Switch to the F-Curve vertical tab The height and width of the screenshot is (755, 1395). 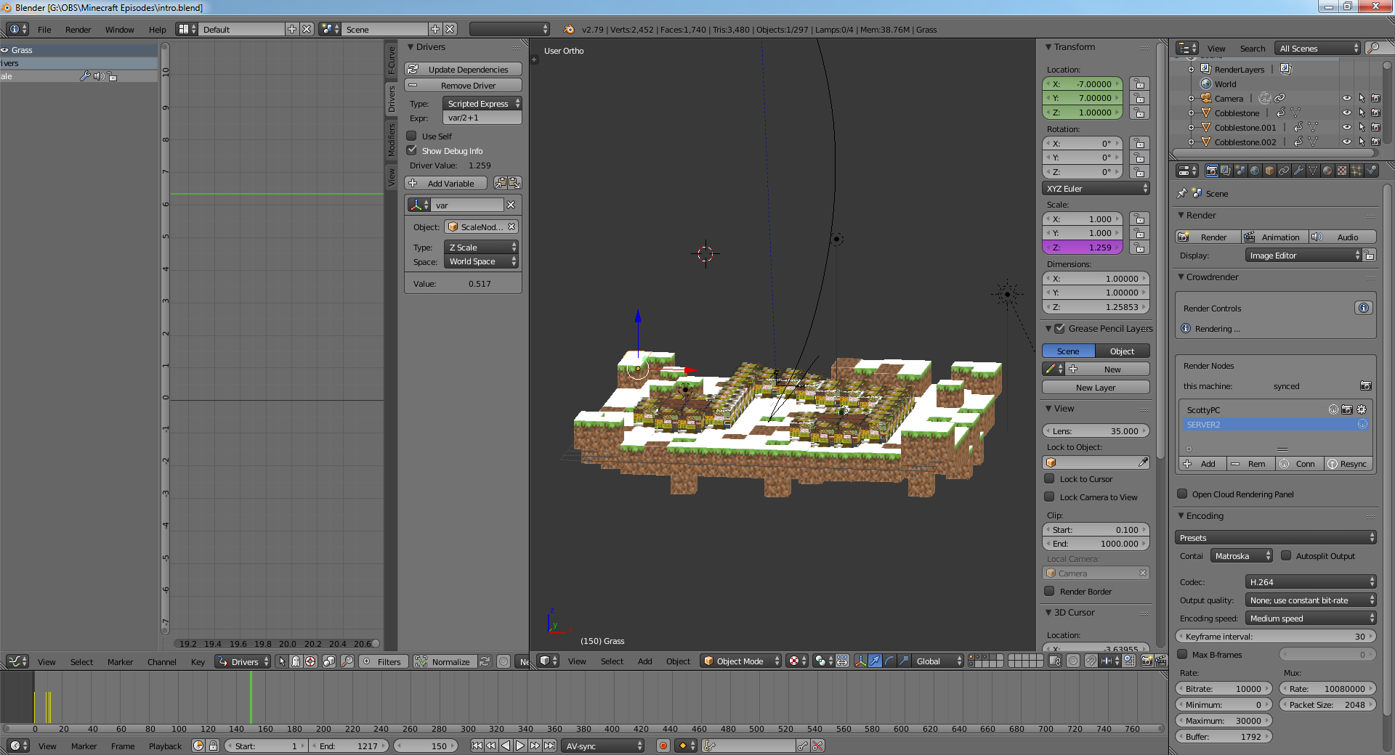coord(391,60)
